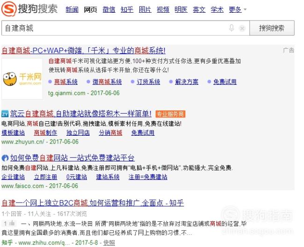Viewport: 304px width, 247px height.
Task: Open the 商城制作 sublink
Action: [x=45, y=133]
